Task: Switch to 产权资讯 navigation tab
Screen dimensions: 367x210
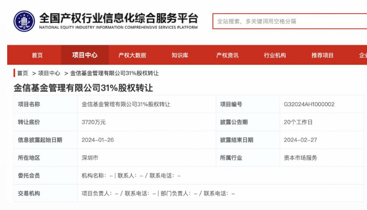Action: pyautogui.click(x=227, y=55)
